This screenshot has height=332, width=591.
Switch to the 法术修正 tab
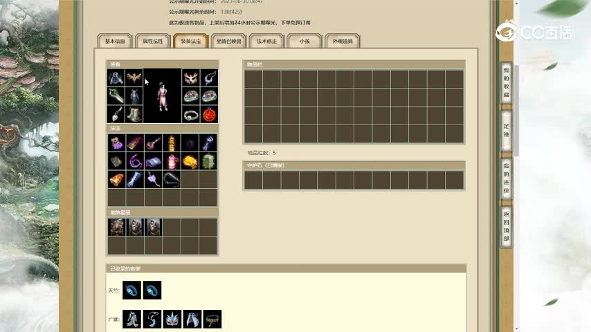click(266, 41)
